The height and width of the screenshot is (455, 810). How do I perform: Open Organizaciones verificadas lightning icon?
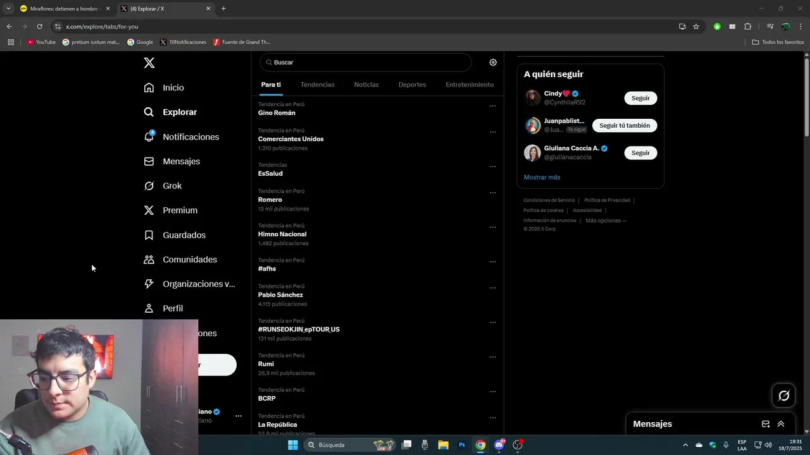[x=149, y=284]
